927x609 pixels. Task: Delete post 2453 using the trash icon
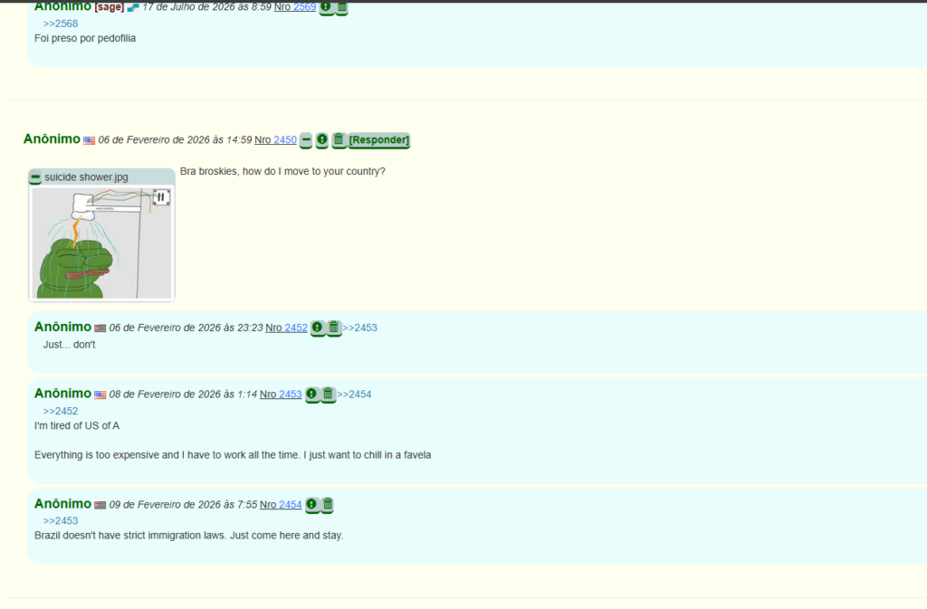tap(328, 394)
